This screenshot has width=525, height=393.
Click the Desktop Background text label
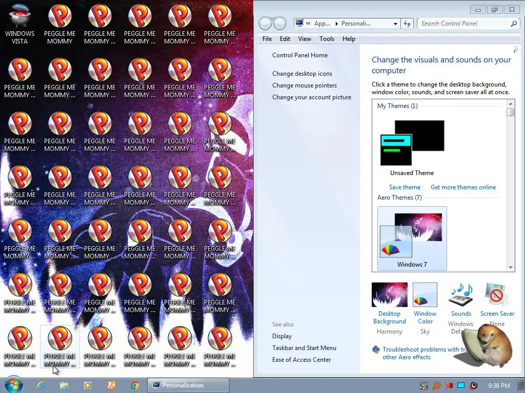[x=390, y=317]
